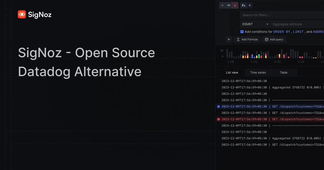This screenshot has width=324, height=170.
Task: Switch to the Time series tab
Action: click(x=258, y=72)
